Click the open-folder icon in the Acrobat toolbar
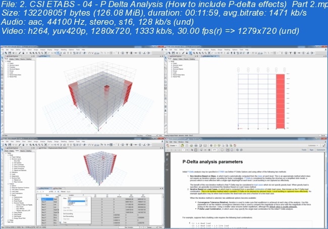The width and height of the screenshot is (328, 229). [182, 145]
